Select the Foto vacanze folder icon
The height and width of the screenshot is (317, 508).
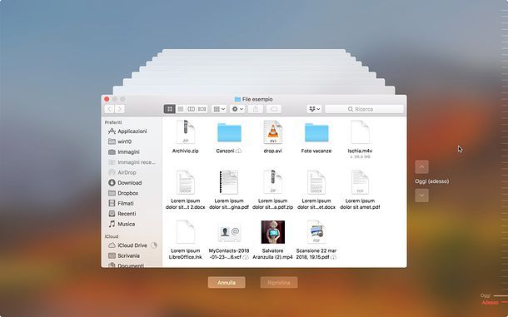tap(316, 132)
